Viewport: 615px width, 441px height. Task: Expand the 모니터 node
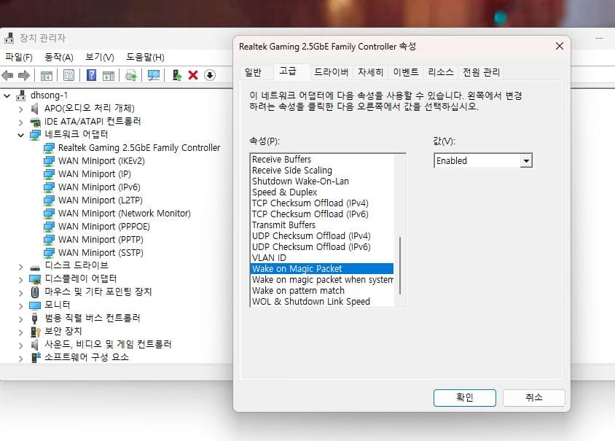[21, 306]
